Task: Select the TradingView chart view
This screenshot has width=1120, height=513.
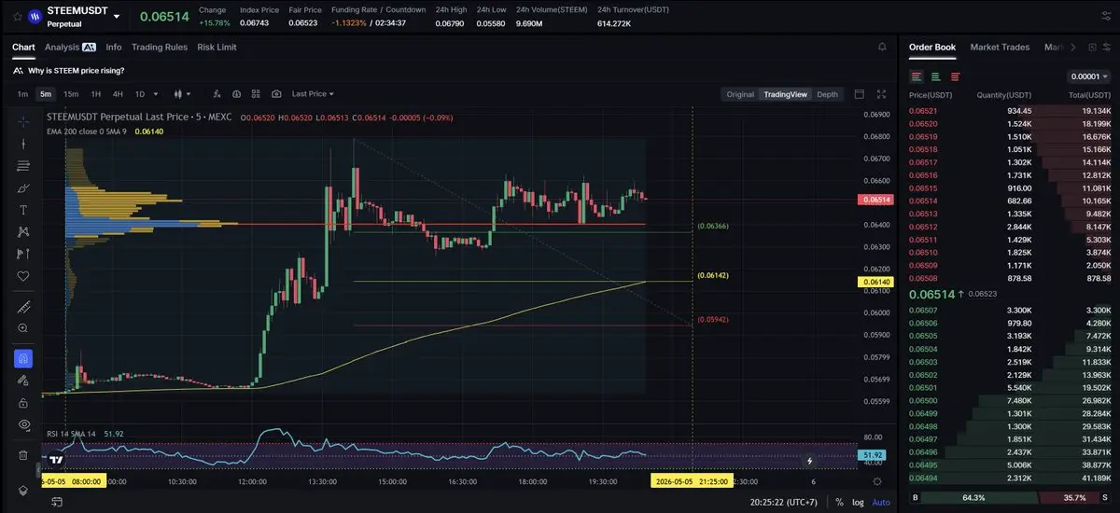Action: point(785,94)
